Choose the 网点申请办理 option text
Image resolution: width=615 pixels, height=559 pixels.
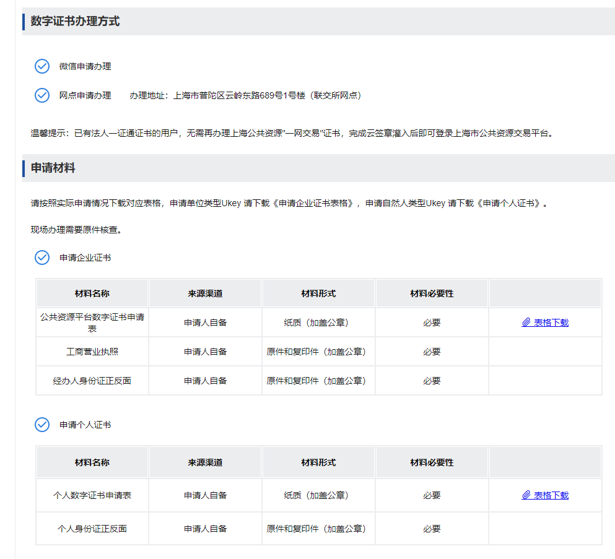tap(85, 95)
